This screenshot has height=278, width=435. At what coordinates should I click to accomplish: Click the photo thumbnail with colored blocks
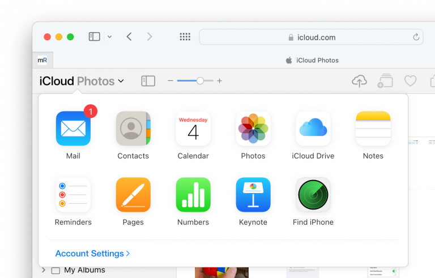coord(221,272)
